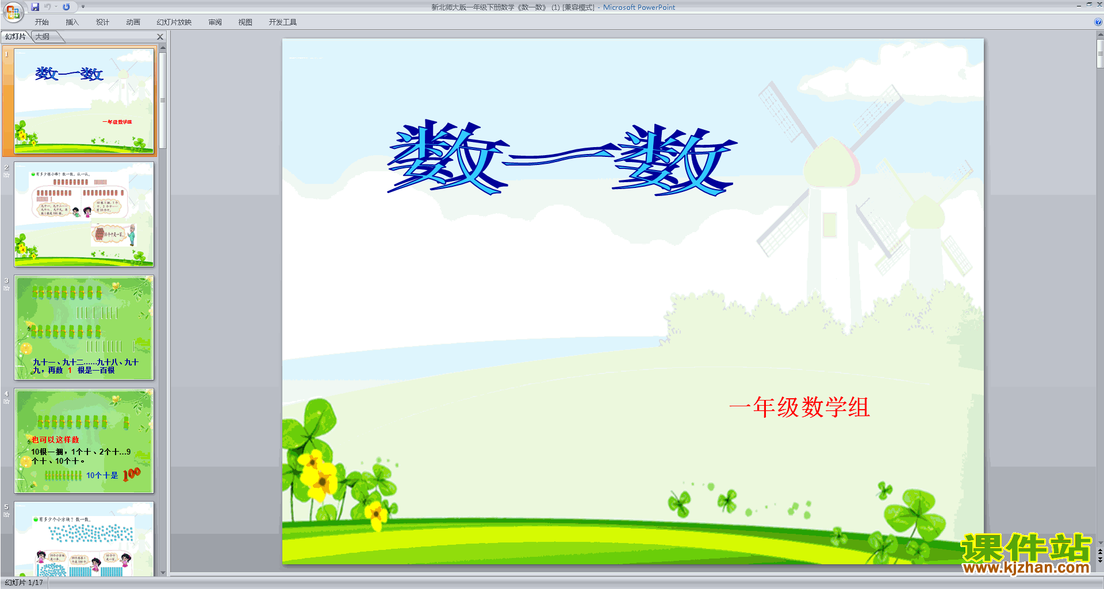
Task: Click animation star icon beside slide 2
Action: coord(6,175)
